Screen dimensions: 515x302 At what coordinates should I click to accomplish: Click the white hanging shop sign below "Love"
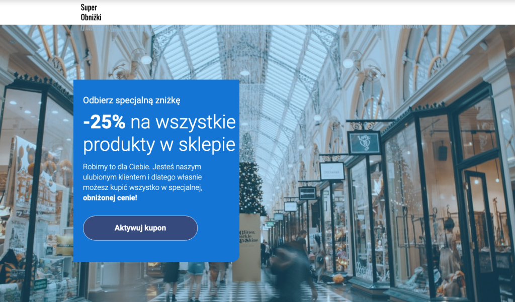(332, 171)
